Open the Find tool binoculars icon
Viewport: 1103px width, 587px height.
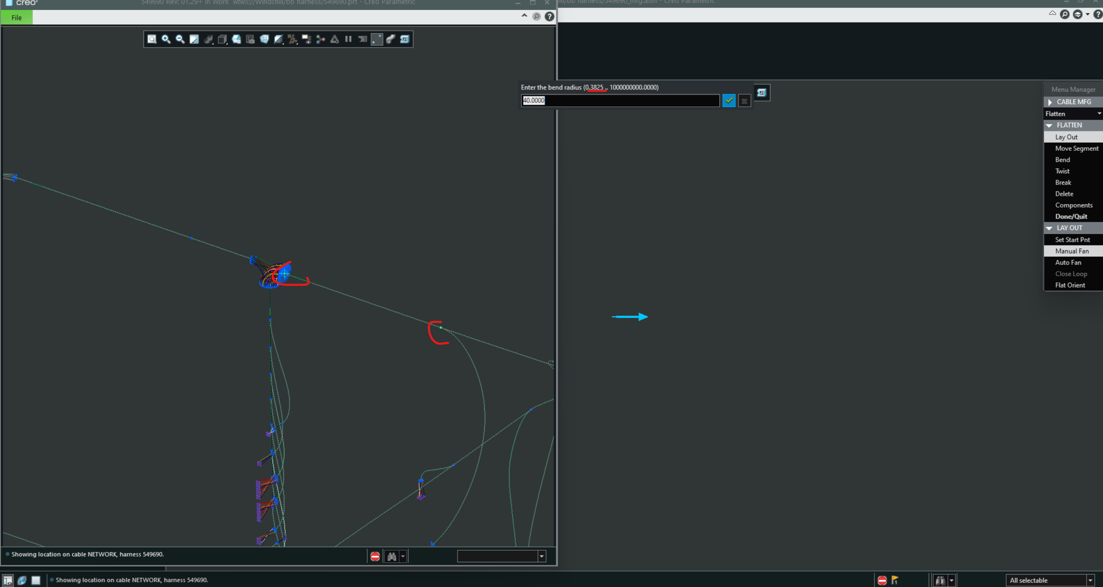click(391, 556)
